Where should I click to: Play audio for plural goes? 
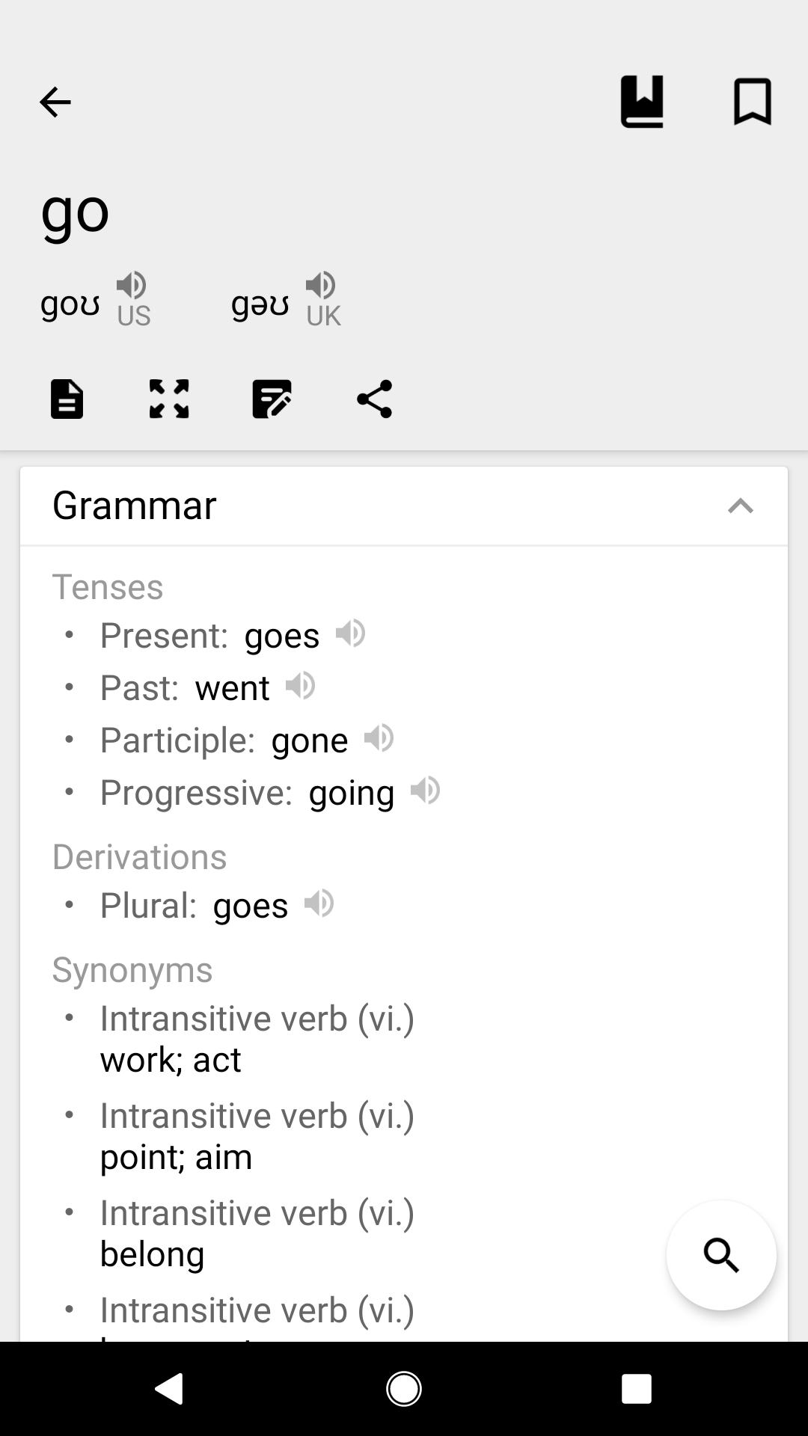[319, 903]
